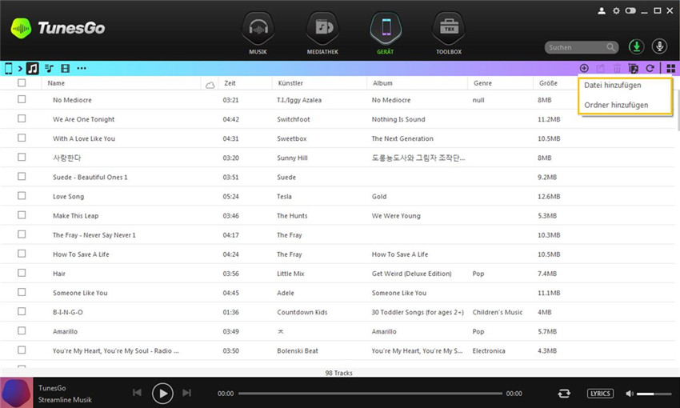Open the user account icon
The width and height of the screenshot is (680, 408).
[x=602, y=11]
